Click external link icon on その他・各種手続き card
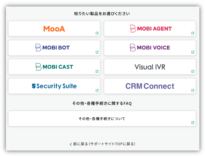205x157 pixels. pos(193,123)
